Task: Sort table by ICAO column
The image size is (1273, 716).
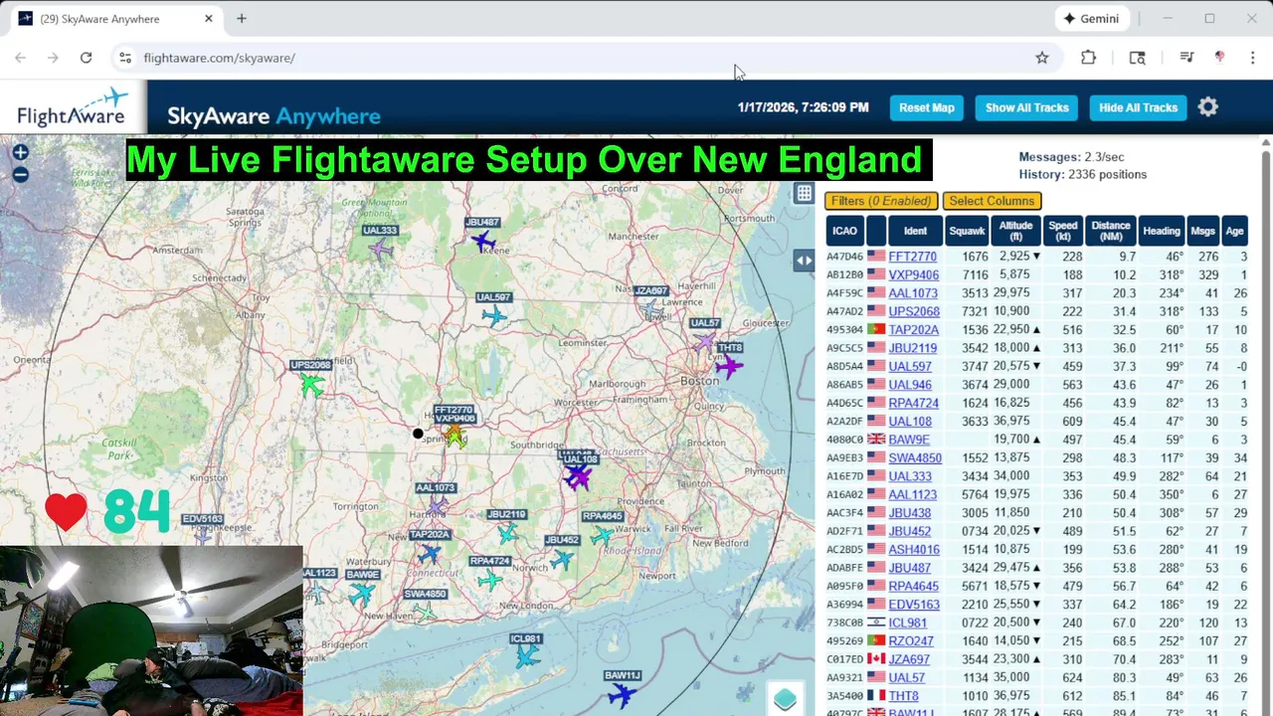Action: (844, 231)
